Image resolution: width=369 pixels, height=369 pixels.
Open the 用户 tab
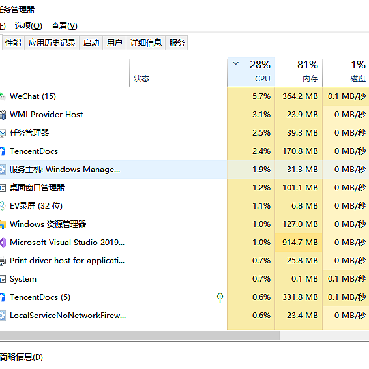114,43
